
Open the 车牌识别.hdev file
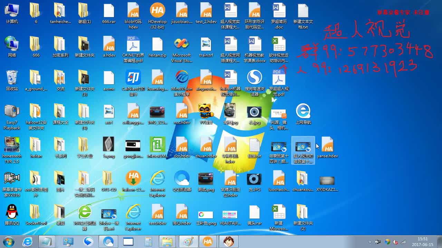point(230,151)
